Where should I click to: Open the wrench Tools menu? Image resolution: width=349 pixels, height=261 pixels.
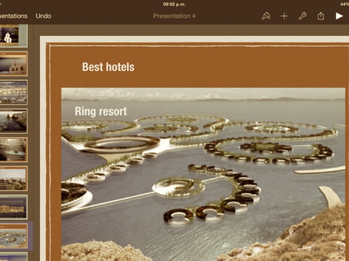(x=303, y=16)
